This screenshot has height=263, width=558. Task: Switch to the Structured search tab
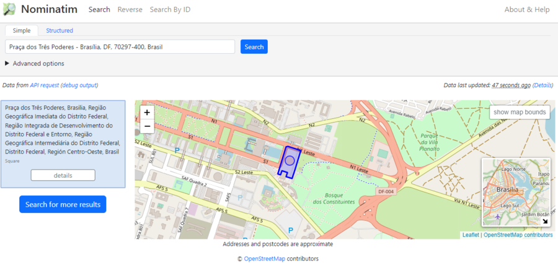pyautogui.click(x=60, y=30)
